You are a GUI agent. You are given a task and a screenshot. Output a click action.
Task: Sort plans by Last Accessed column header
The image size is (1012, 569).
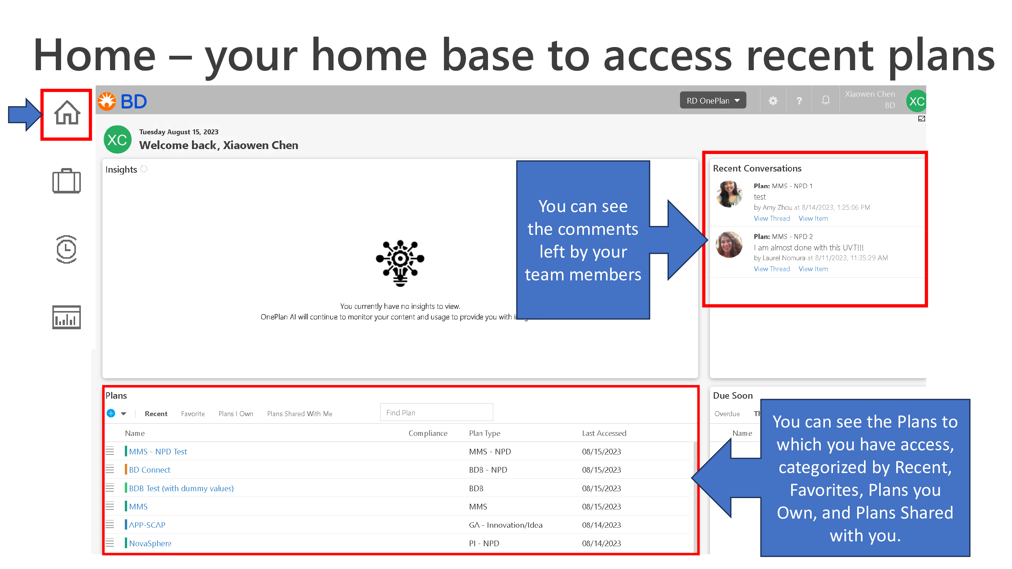[604, 433]
